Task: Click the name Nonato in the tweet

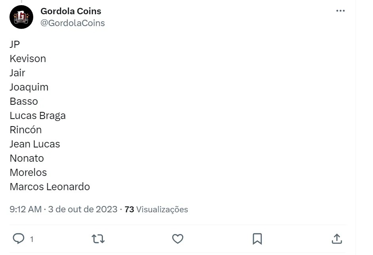Action: click(27, 158)
